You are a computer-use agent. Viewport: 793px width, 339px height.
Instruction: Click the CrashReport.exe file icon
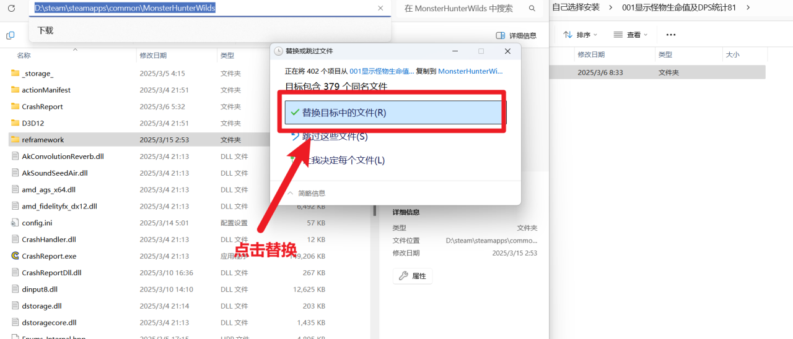click(x=15, y=255)
